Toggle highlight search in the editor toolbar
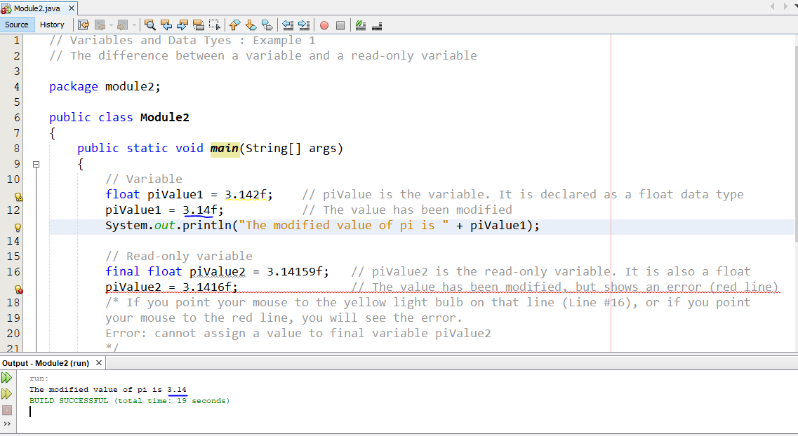798x436 pixels. tap(199, 25)
